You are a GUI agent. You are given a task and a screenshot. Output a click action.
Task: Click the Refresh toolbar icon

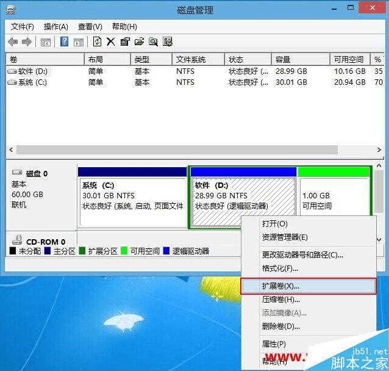[x=97, y=41]
